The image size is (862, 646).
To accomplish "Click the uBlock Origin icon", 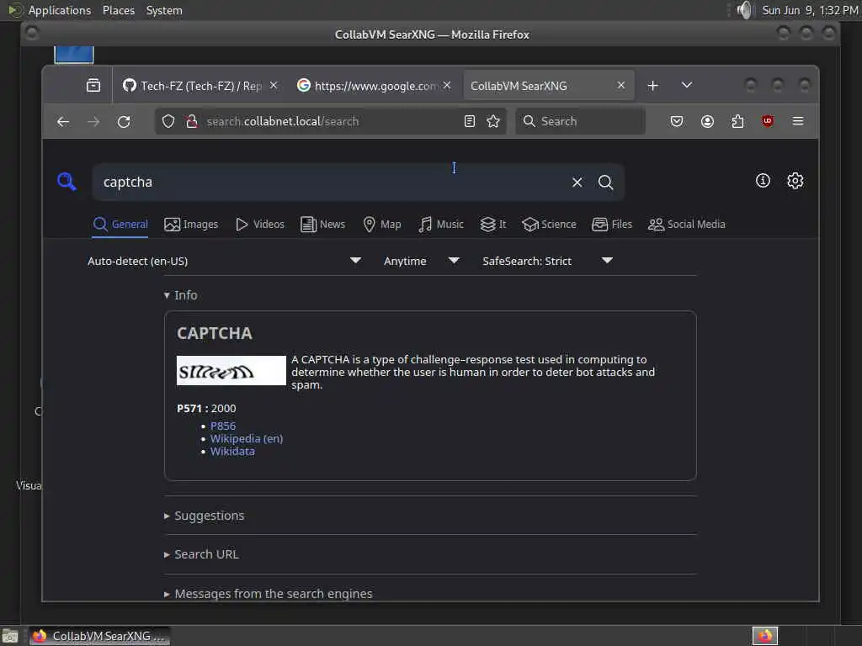I will [x=768, y=121].
